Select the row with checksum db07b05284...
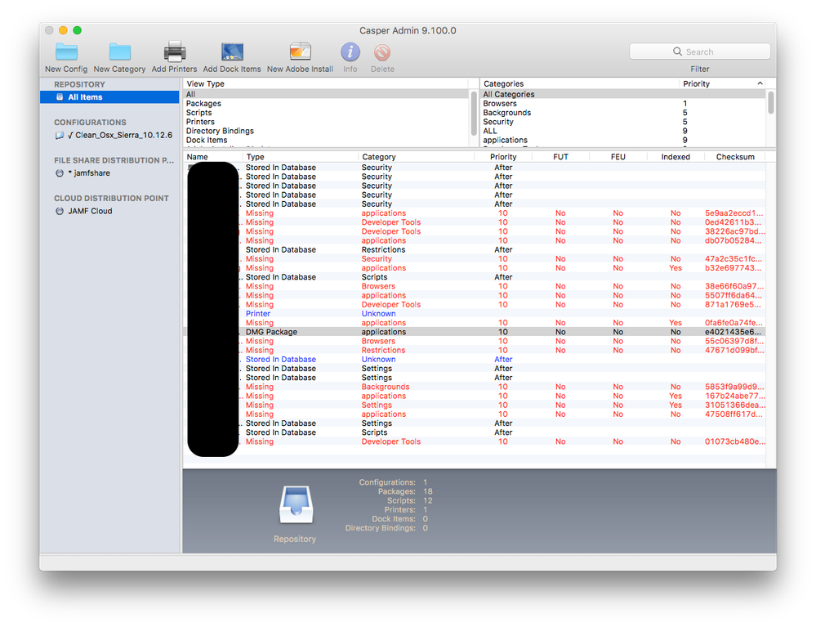This screenshot has width=816, height=627. point(475,240)
